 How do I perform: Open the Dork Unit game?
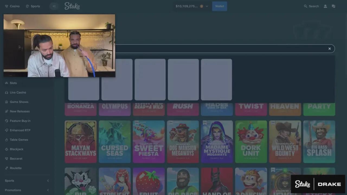click(x=251, y=142)
